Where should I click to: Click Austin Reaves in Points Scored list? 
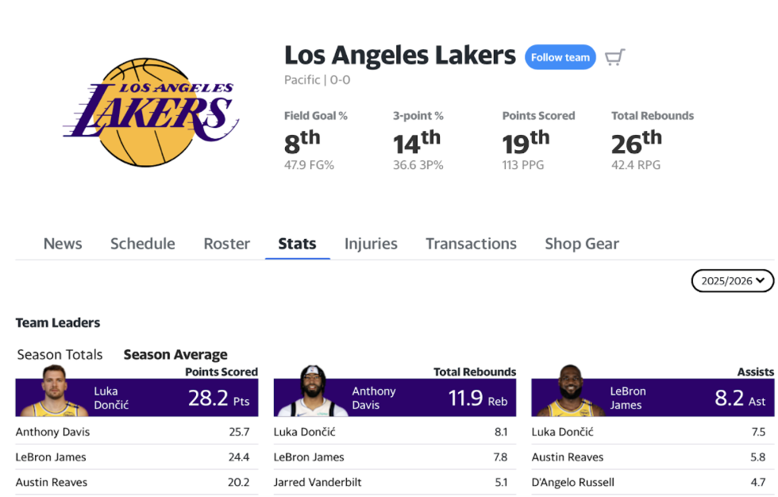click(52, 482)
